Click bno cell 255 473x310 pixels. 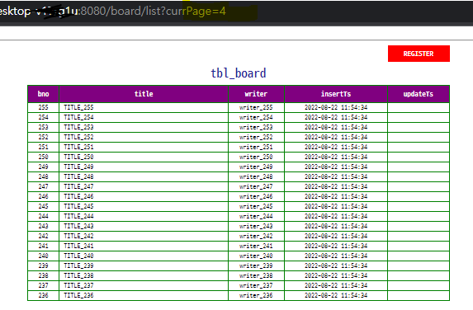44,107
